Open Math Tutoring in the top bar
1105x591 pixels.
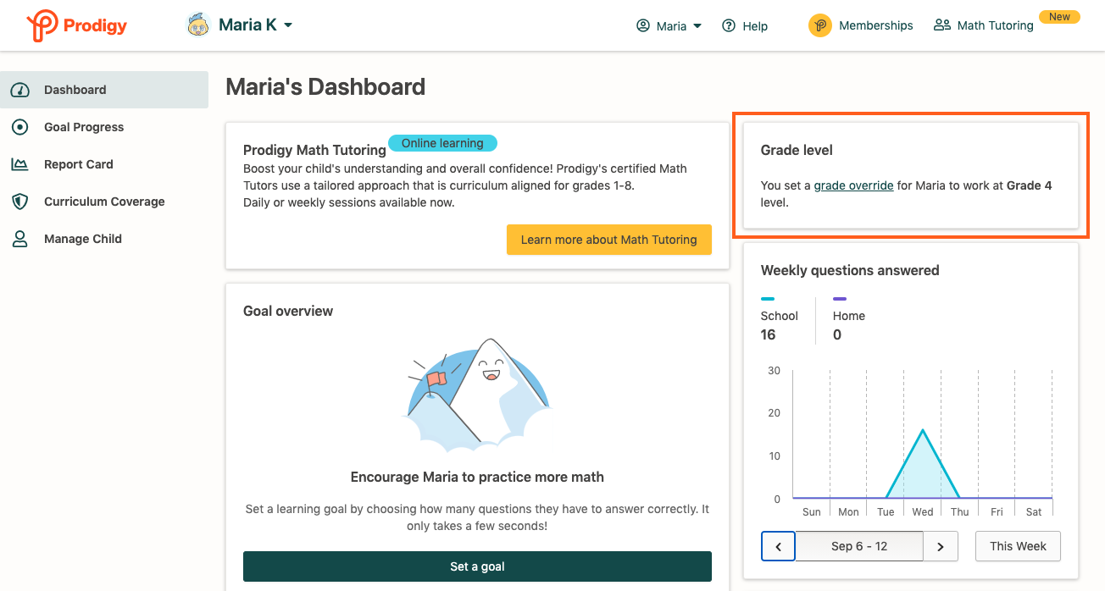point(984,25)
